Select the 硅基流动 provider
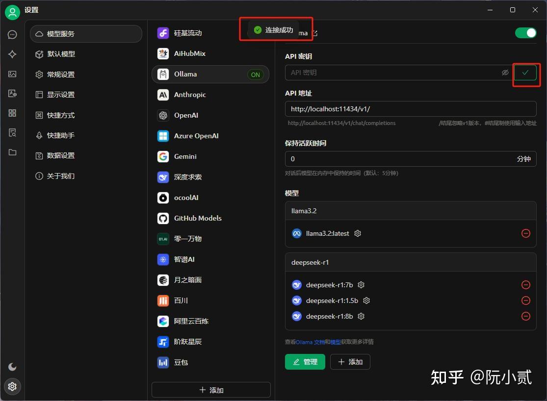 pos(210,33)
